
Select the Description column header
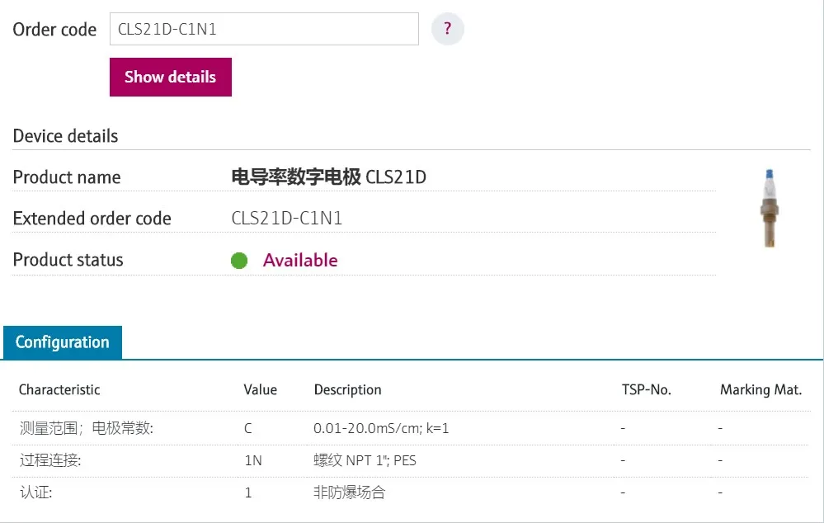click(347, 389)
